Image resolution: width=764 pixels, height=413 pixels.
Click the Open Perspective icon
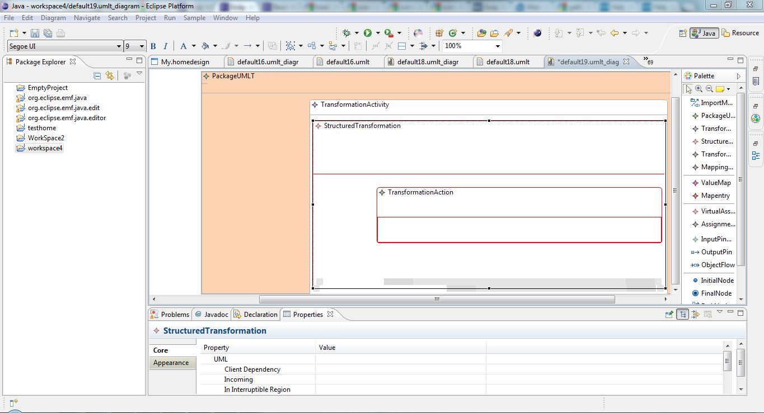point(683,33)
